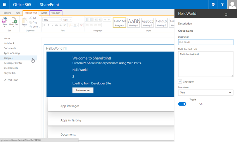
Task: Click the Check Out icon
Action: (14, 20)
